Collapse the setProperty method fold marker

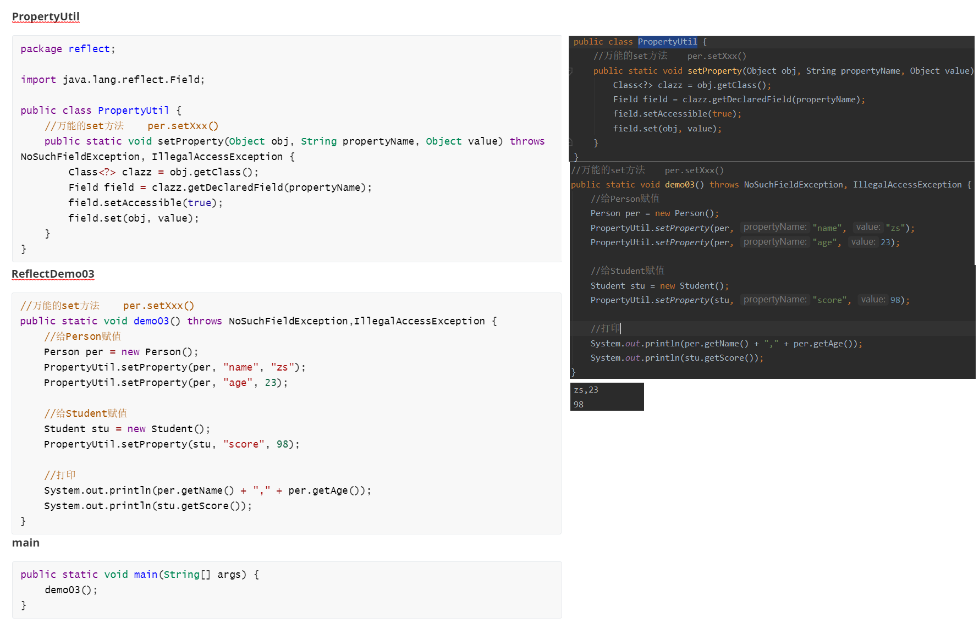click(570, 71)
